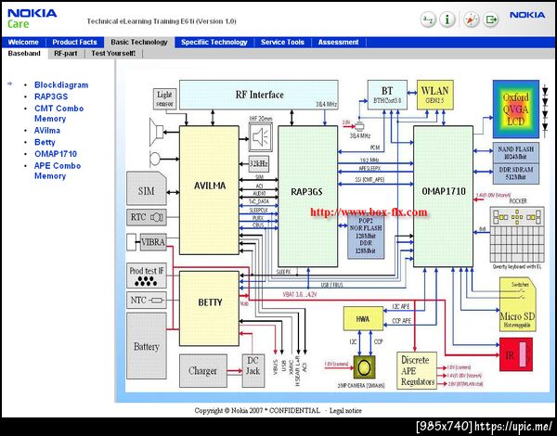Click the HWA block

pos(363,319)
